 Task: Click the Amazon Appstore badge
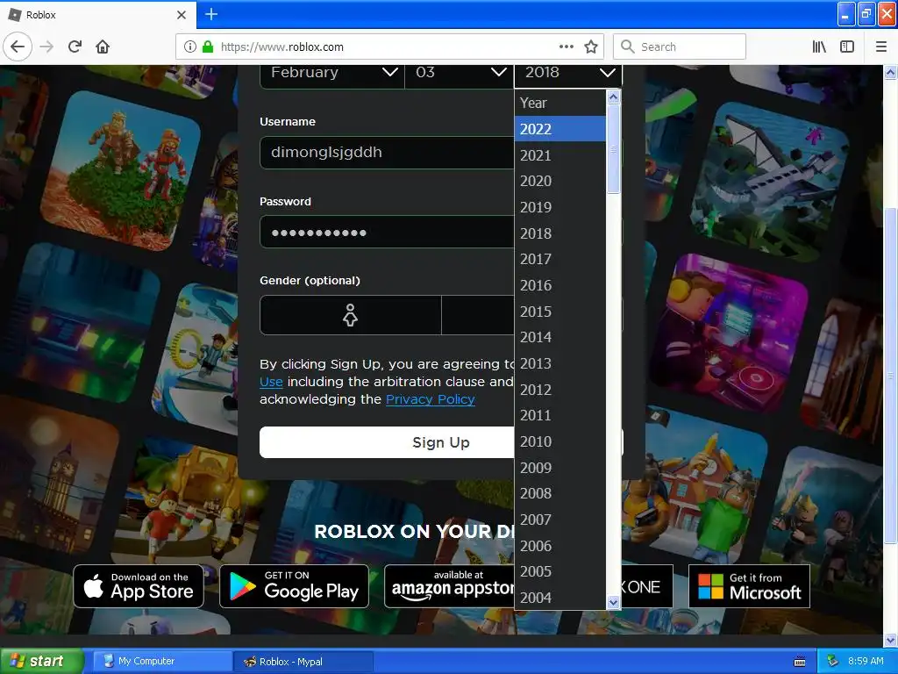coord(450,586)
